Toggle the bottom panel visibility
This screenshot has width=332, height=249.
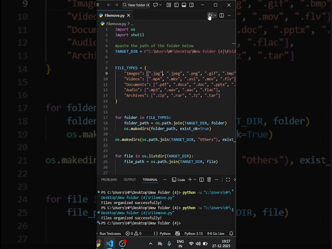tap(184, 5)
